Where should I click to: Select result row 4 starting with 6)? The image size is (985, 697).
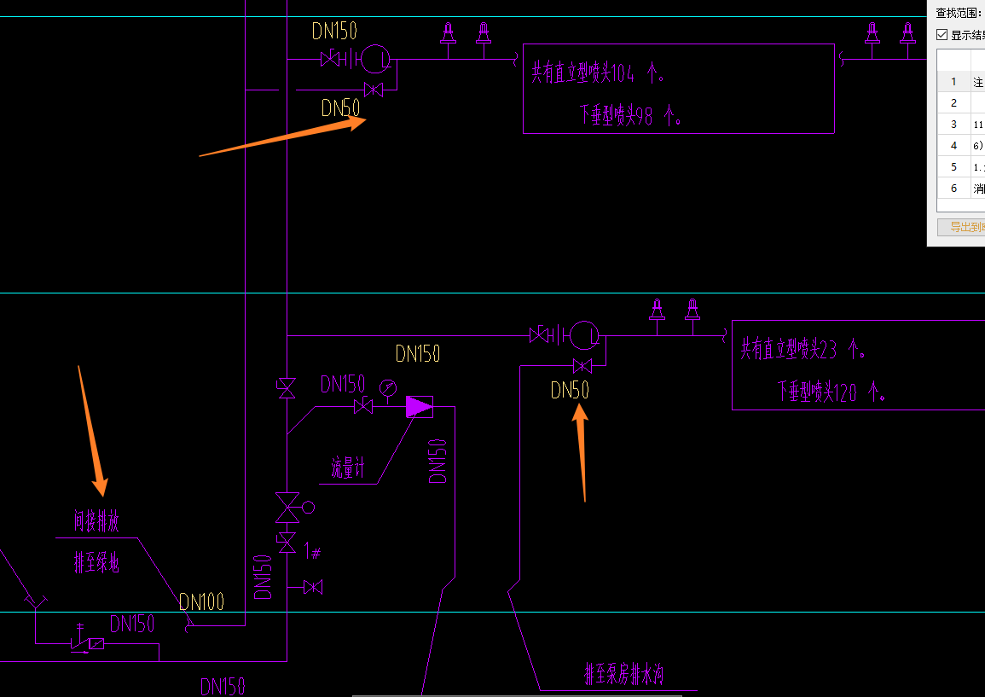(961, 145)
